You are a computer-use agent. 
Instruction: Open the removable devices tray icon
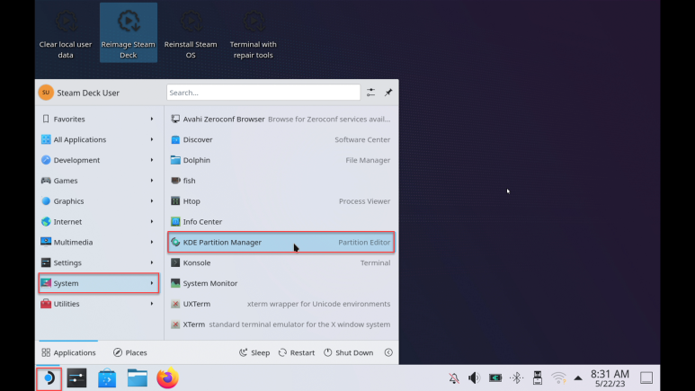coord(537,378)
